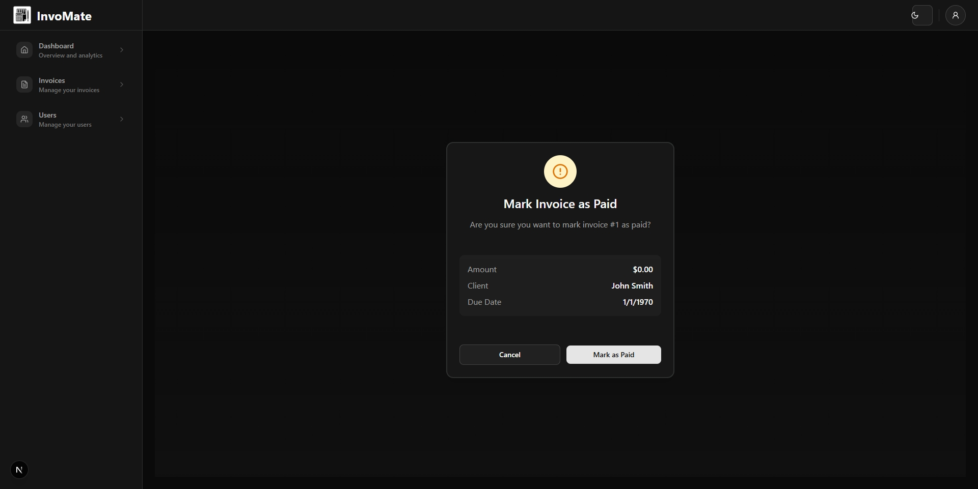Click the Users people icon

point(24,119)
